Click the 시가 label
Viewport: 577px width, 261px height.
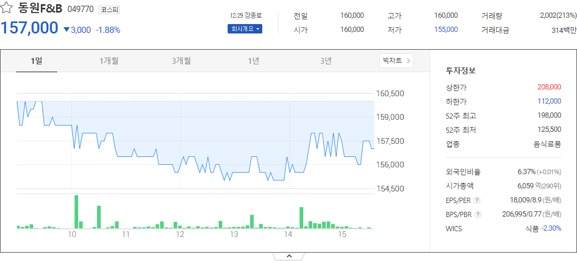(301, 30)
